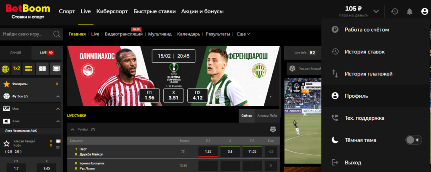431x172 pixels.
Task: Click the BetBoom logo
Action: tap(28, 11)
